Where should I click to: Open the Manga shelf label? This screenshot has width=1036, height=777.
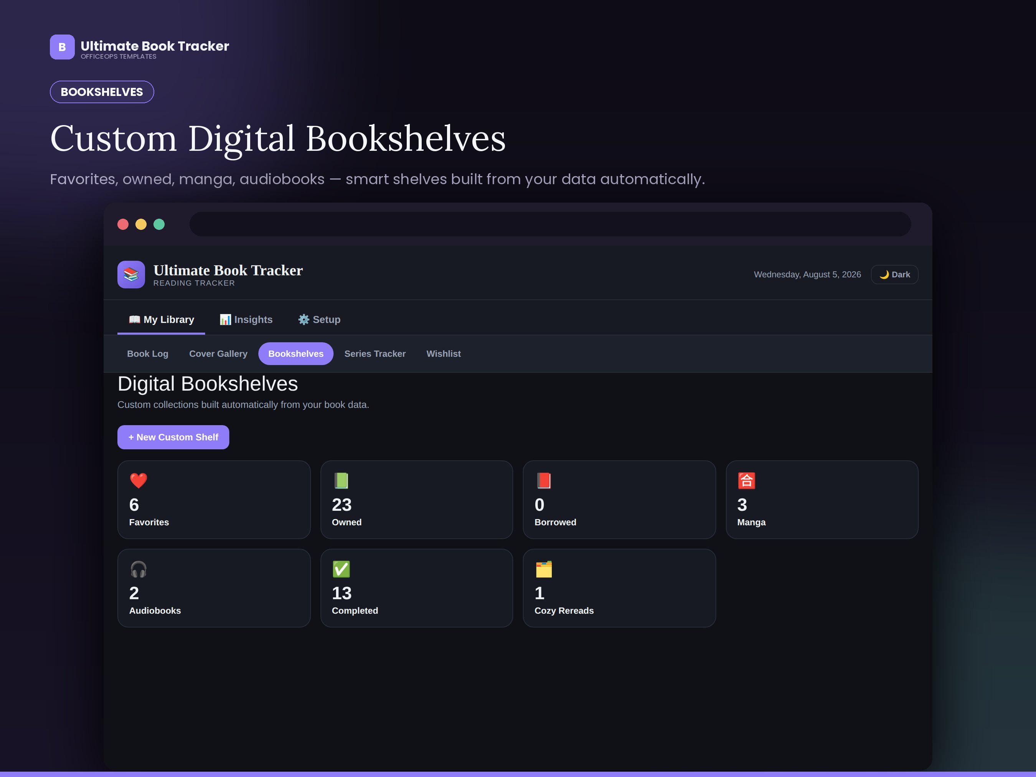751,522
